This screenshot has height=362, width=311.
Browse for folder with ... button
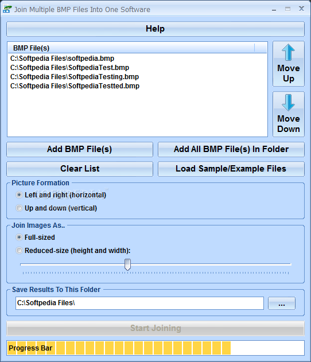pos(282,303)
